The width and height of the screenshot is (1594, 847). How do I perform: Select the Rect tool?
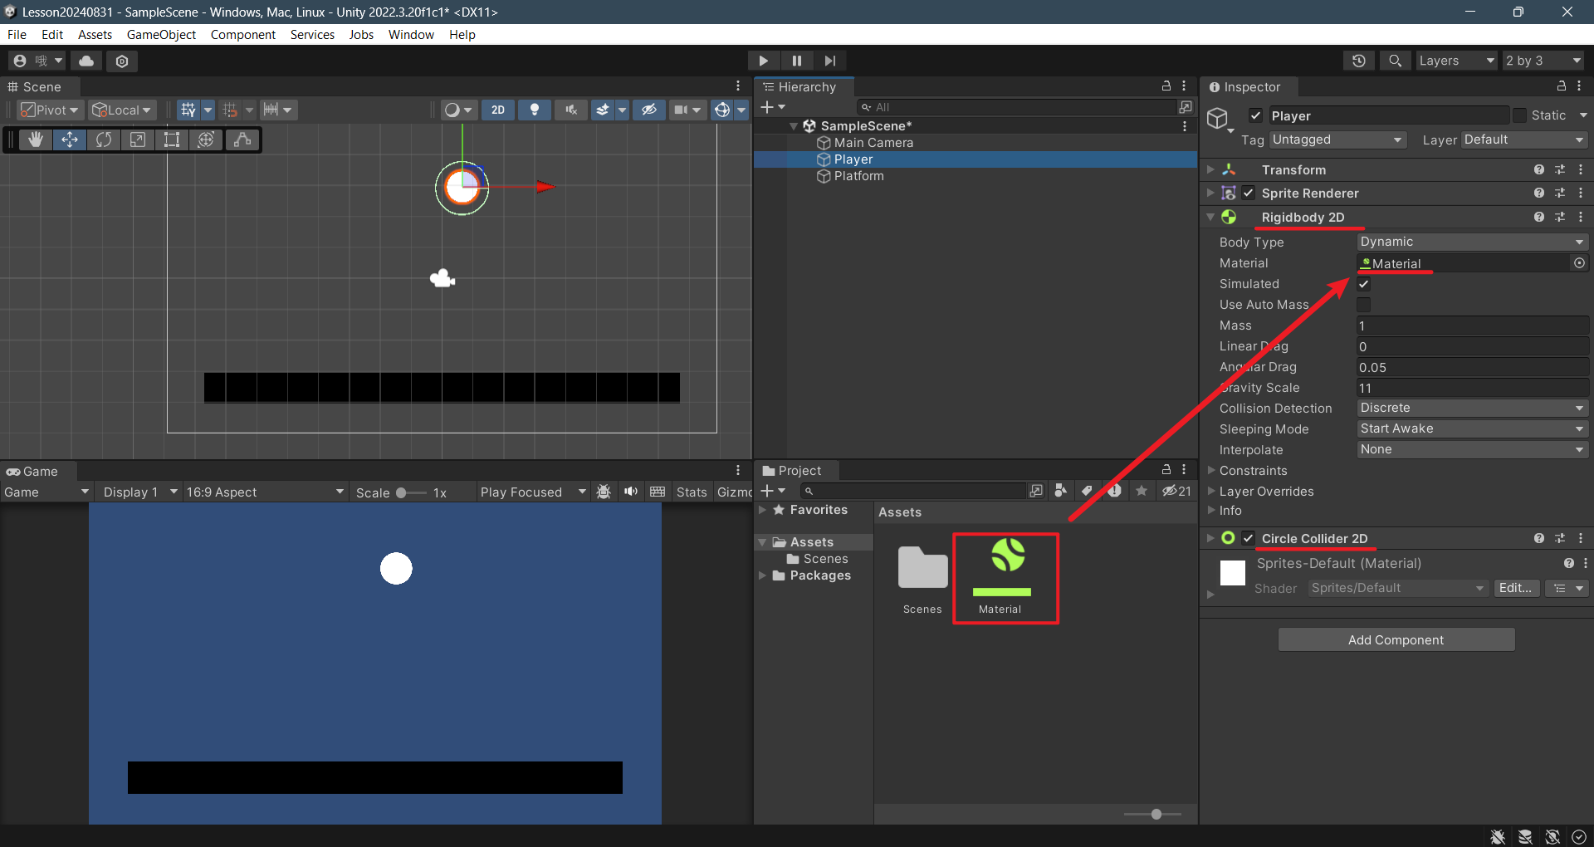coord(172,140)
